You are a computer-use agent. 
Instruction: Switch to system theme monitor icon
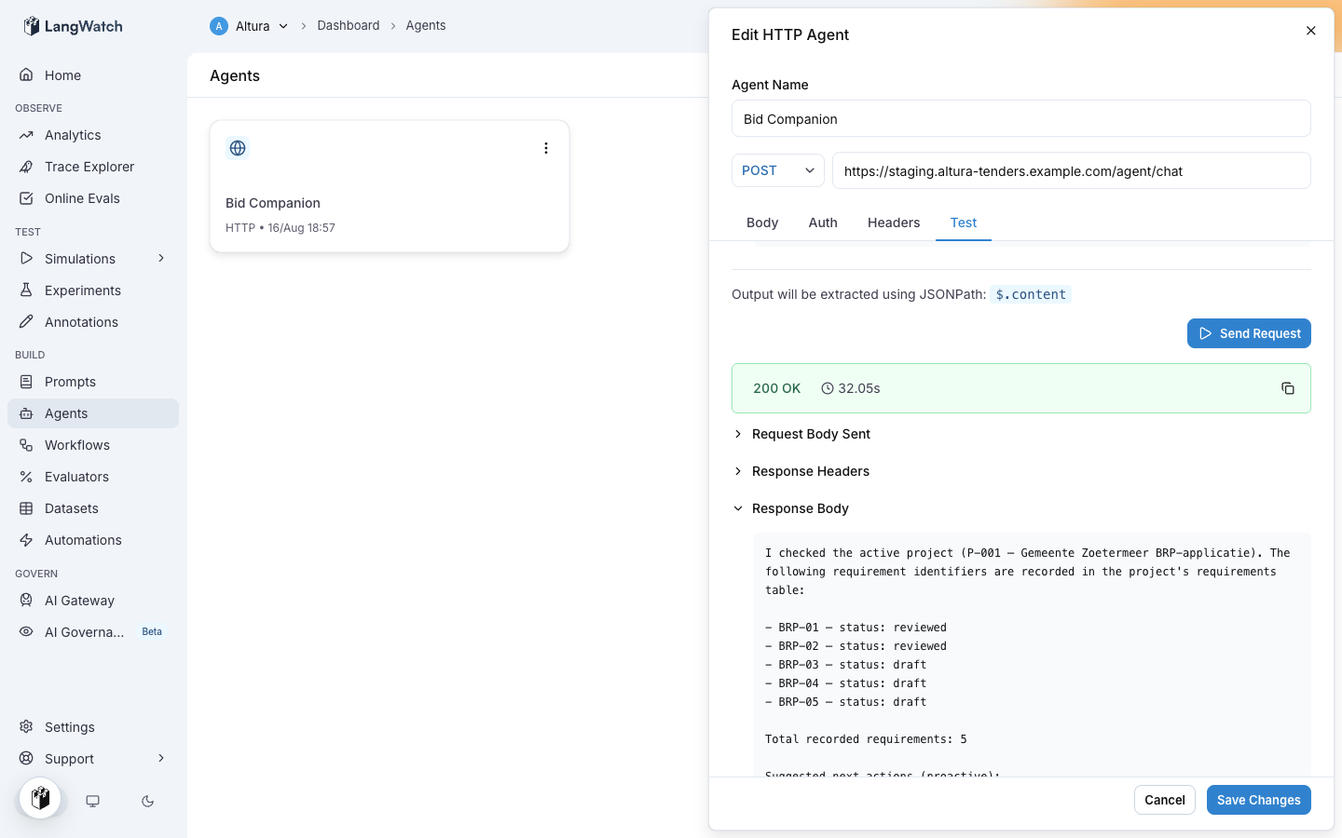point(93,801)
